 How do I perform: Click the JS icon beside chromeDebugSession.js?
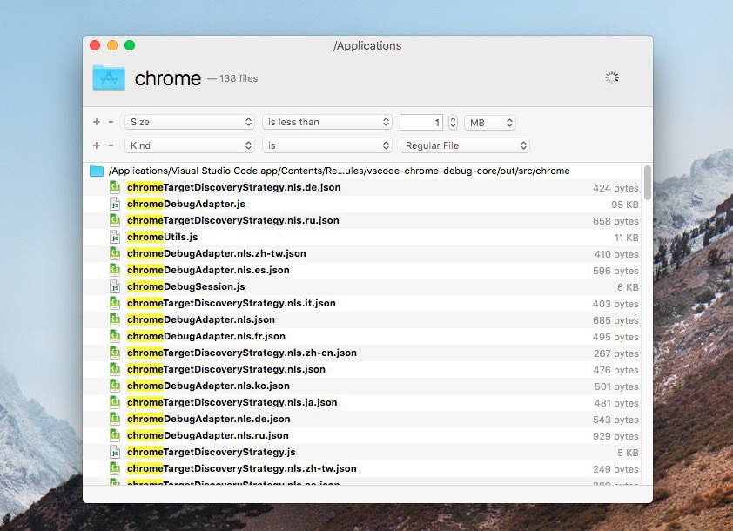(x=114, y=286)
